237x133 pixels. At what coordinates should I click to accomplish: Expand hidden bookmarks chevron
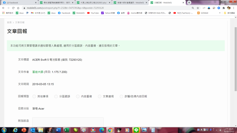click(x=220, y=13)
